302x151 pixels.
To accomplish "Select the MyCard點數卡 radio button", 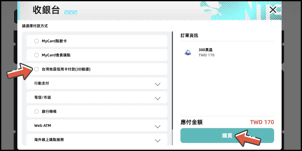I will [36, 41].
